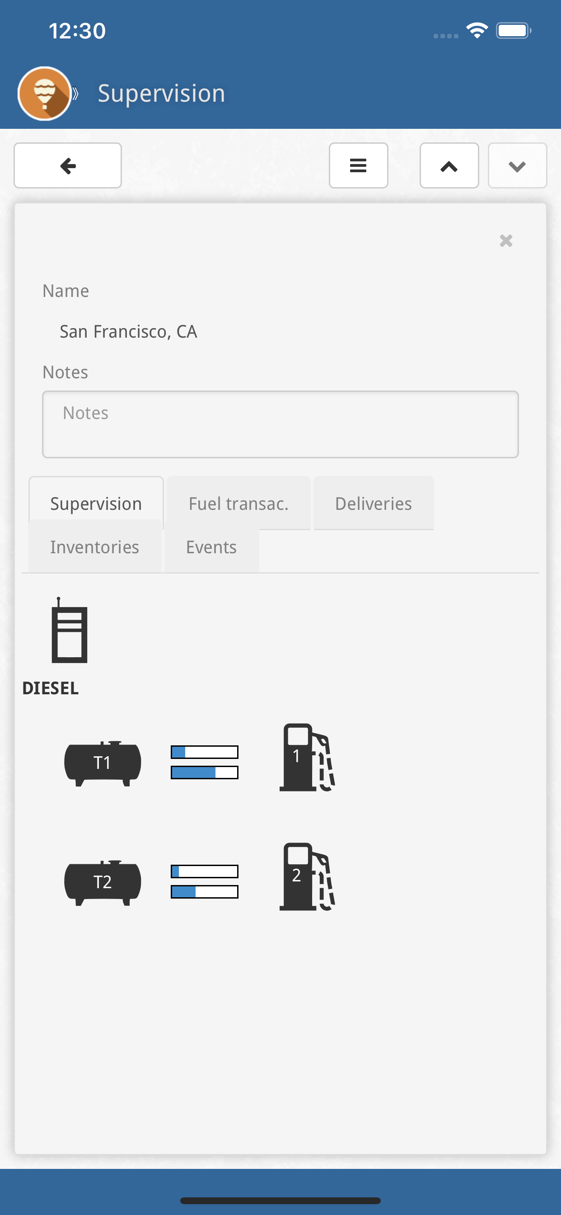Select the Supervision tab

(96, 503)
